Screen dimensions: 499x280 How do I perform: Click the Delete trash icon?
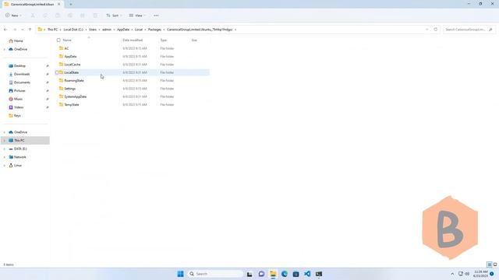[95, 16]
